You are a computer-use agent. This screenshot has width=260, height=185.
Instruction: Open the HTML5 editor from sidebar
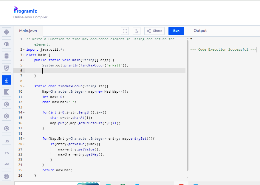tap(7, 68)
